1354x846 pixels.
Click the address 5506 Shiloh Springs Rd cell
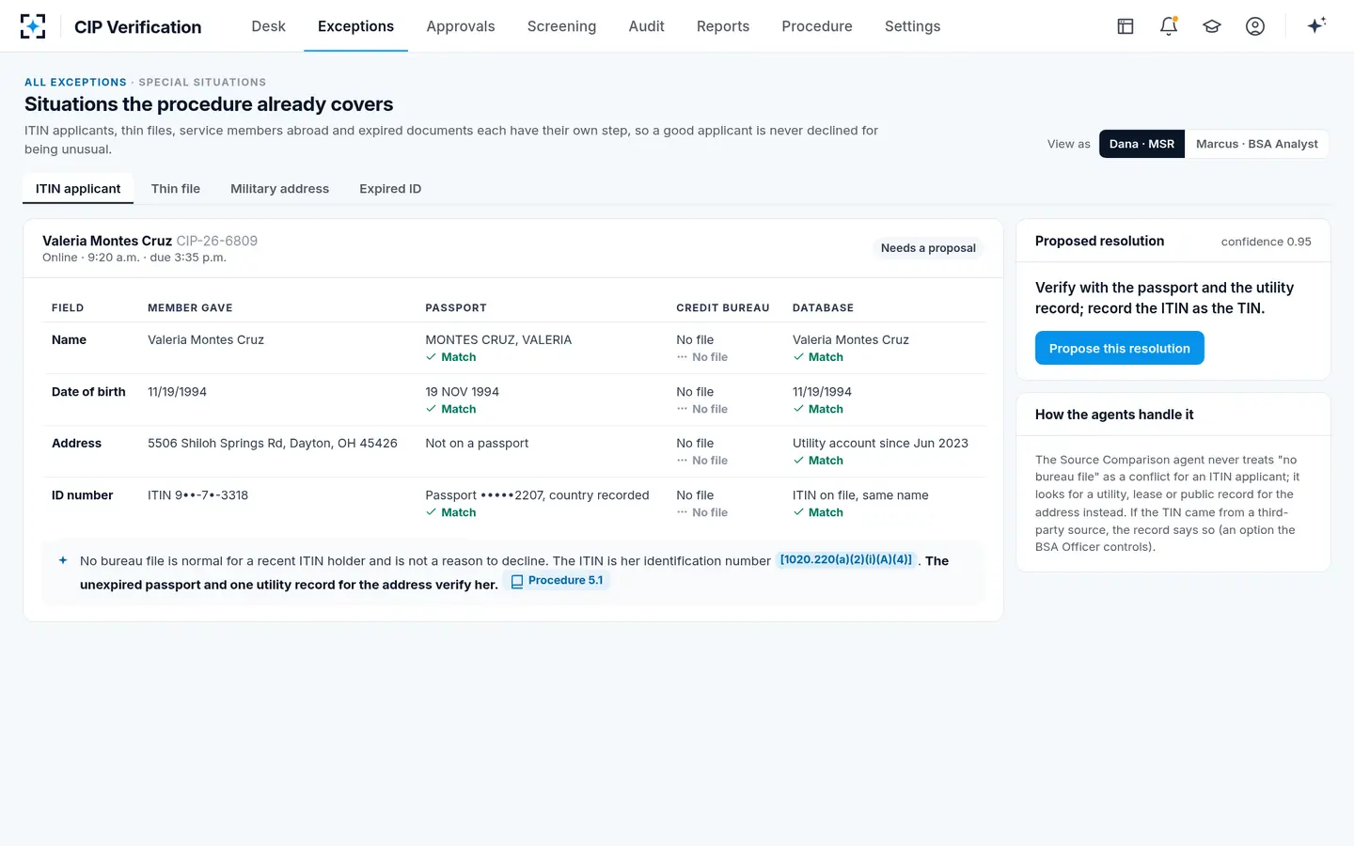click(x=273, y=444)
